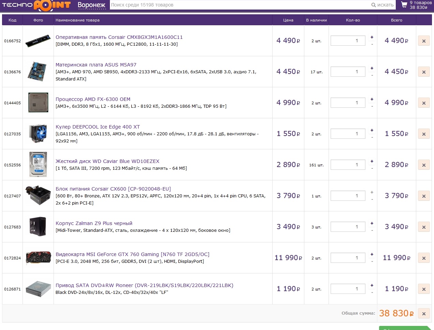Image resolution: width=434 pixels, height=330 pixels.
Task: Open Кулер DEEPCOOL Ice Edge 400 XT link
Action: [x=98, y=127]
